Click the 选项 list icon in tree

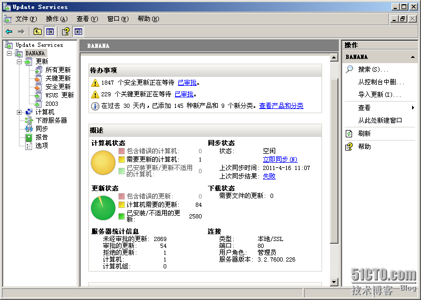click(x=29, y=146)
